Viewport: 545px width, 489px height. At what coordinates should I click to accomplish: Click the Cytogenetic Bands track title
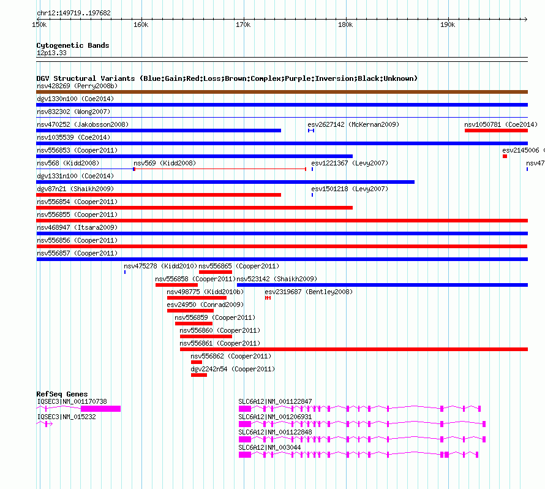pyautogui.click(x=73, y=45)
